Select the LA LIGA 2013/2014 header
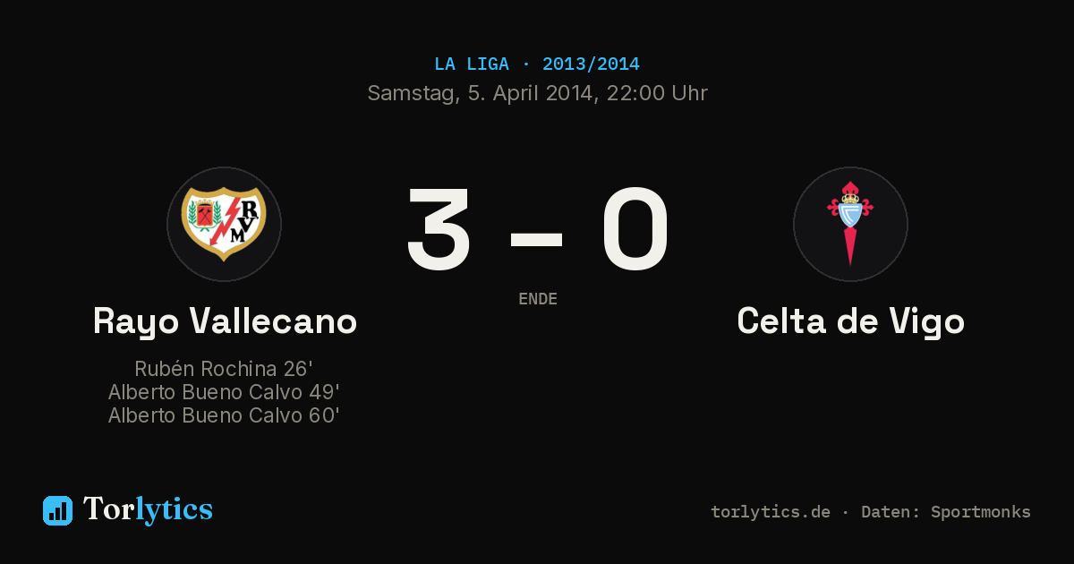This screenshot has height=564, width=1074. tap(537, 64)
